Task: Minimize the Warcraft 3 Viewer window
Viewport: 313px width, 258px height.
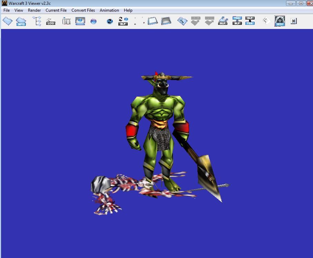Action: pyautogui.click(x=291, y=3)
